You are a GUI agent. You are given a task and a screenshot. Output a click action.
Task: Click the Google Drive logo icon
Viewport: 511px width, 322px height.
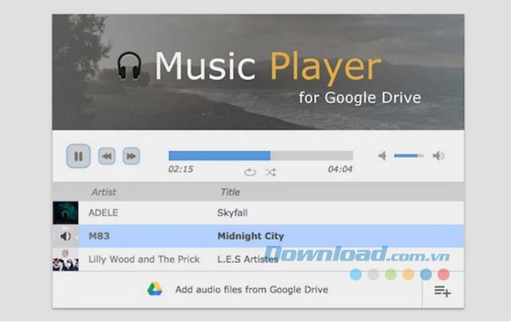(155, 289)
